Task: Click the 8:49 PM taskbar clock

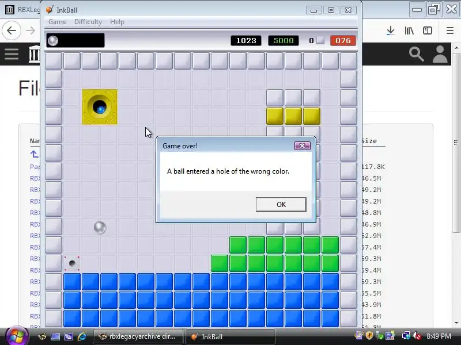Action: (439, 336)
